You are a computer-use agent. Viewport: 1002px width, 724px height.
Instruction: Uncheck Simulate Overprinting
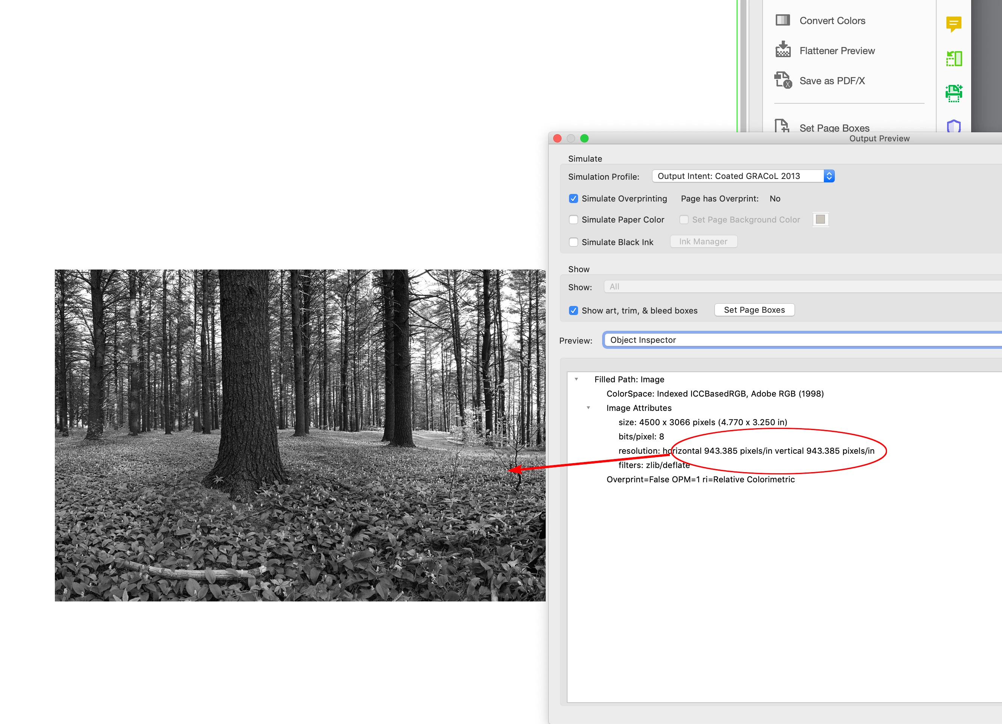pyautogui.click(x=574, y=198)
